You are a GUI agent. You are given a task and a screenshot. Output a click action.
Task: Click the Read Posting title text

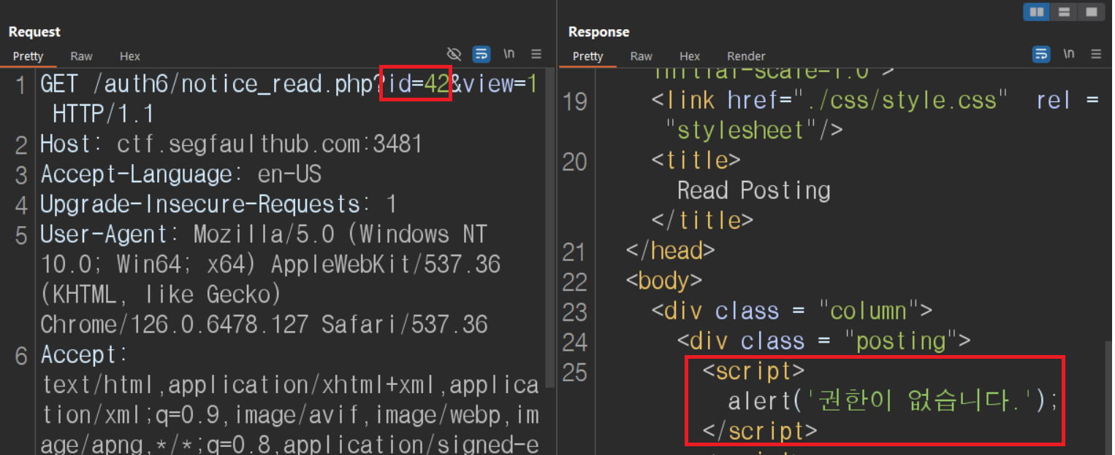pyautogui.click(x=754, y=190)
